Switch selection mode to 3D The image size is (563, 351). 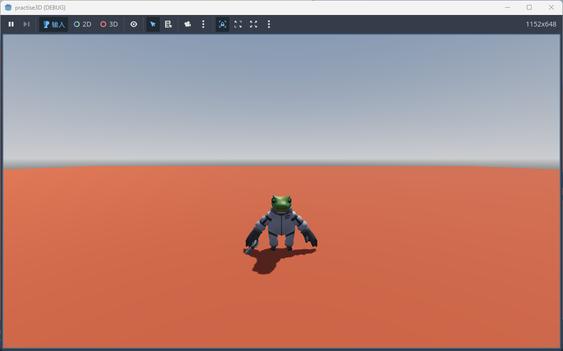[x=109, y=24]
